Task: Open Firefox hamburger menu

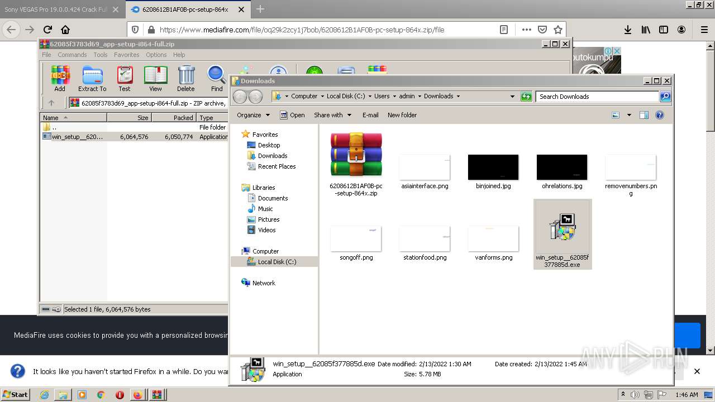Action: tap(704, 30)
